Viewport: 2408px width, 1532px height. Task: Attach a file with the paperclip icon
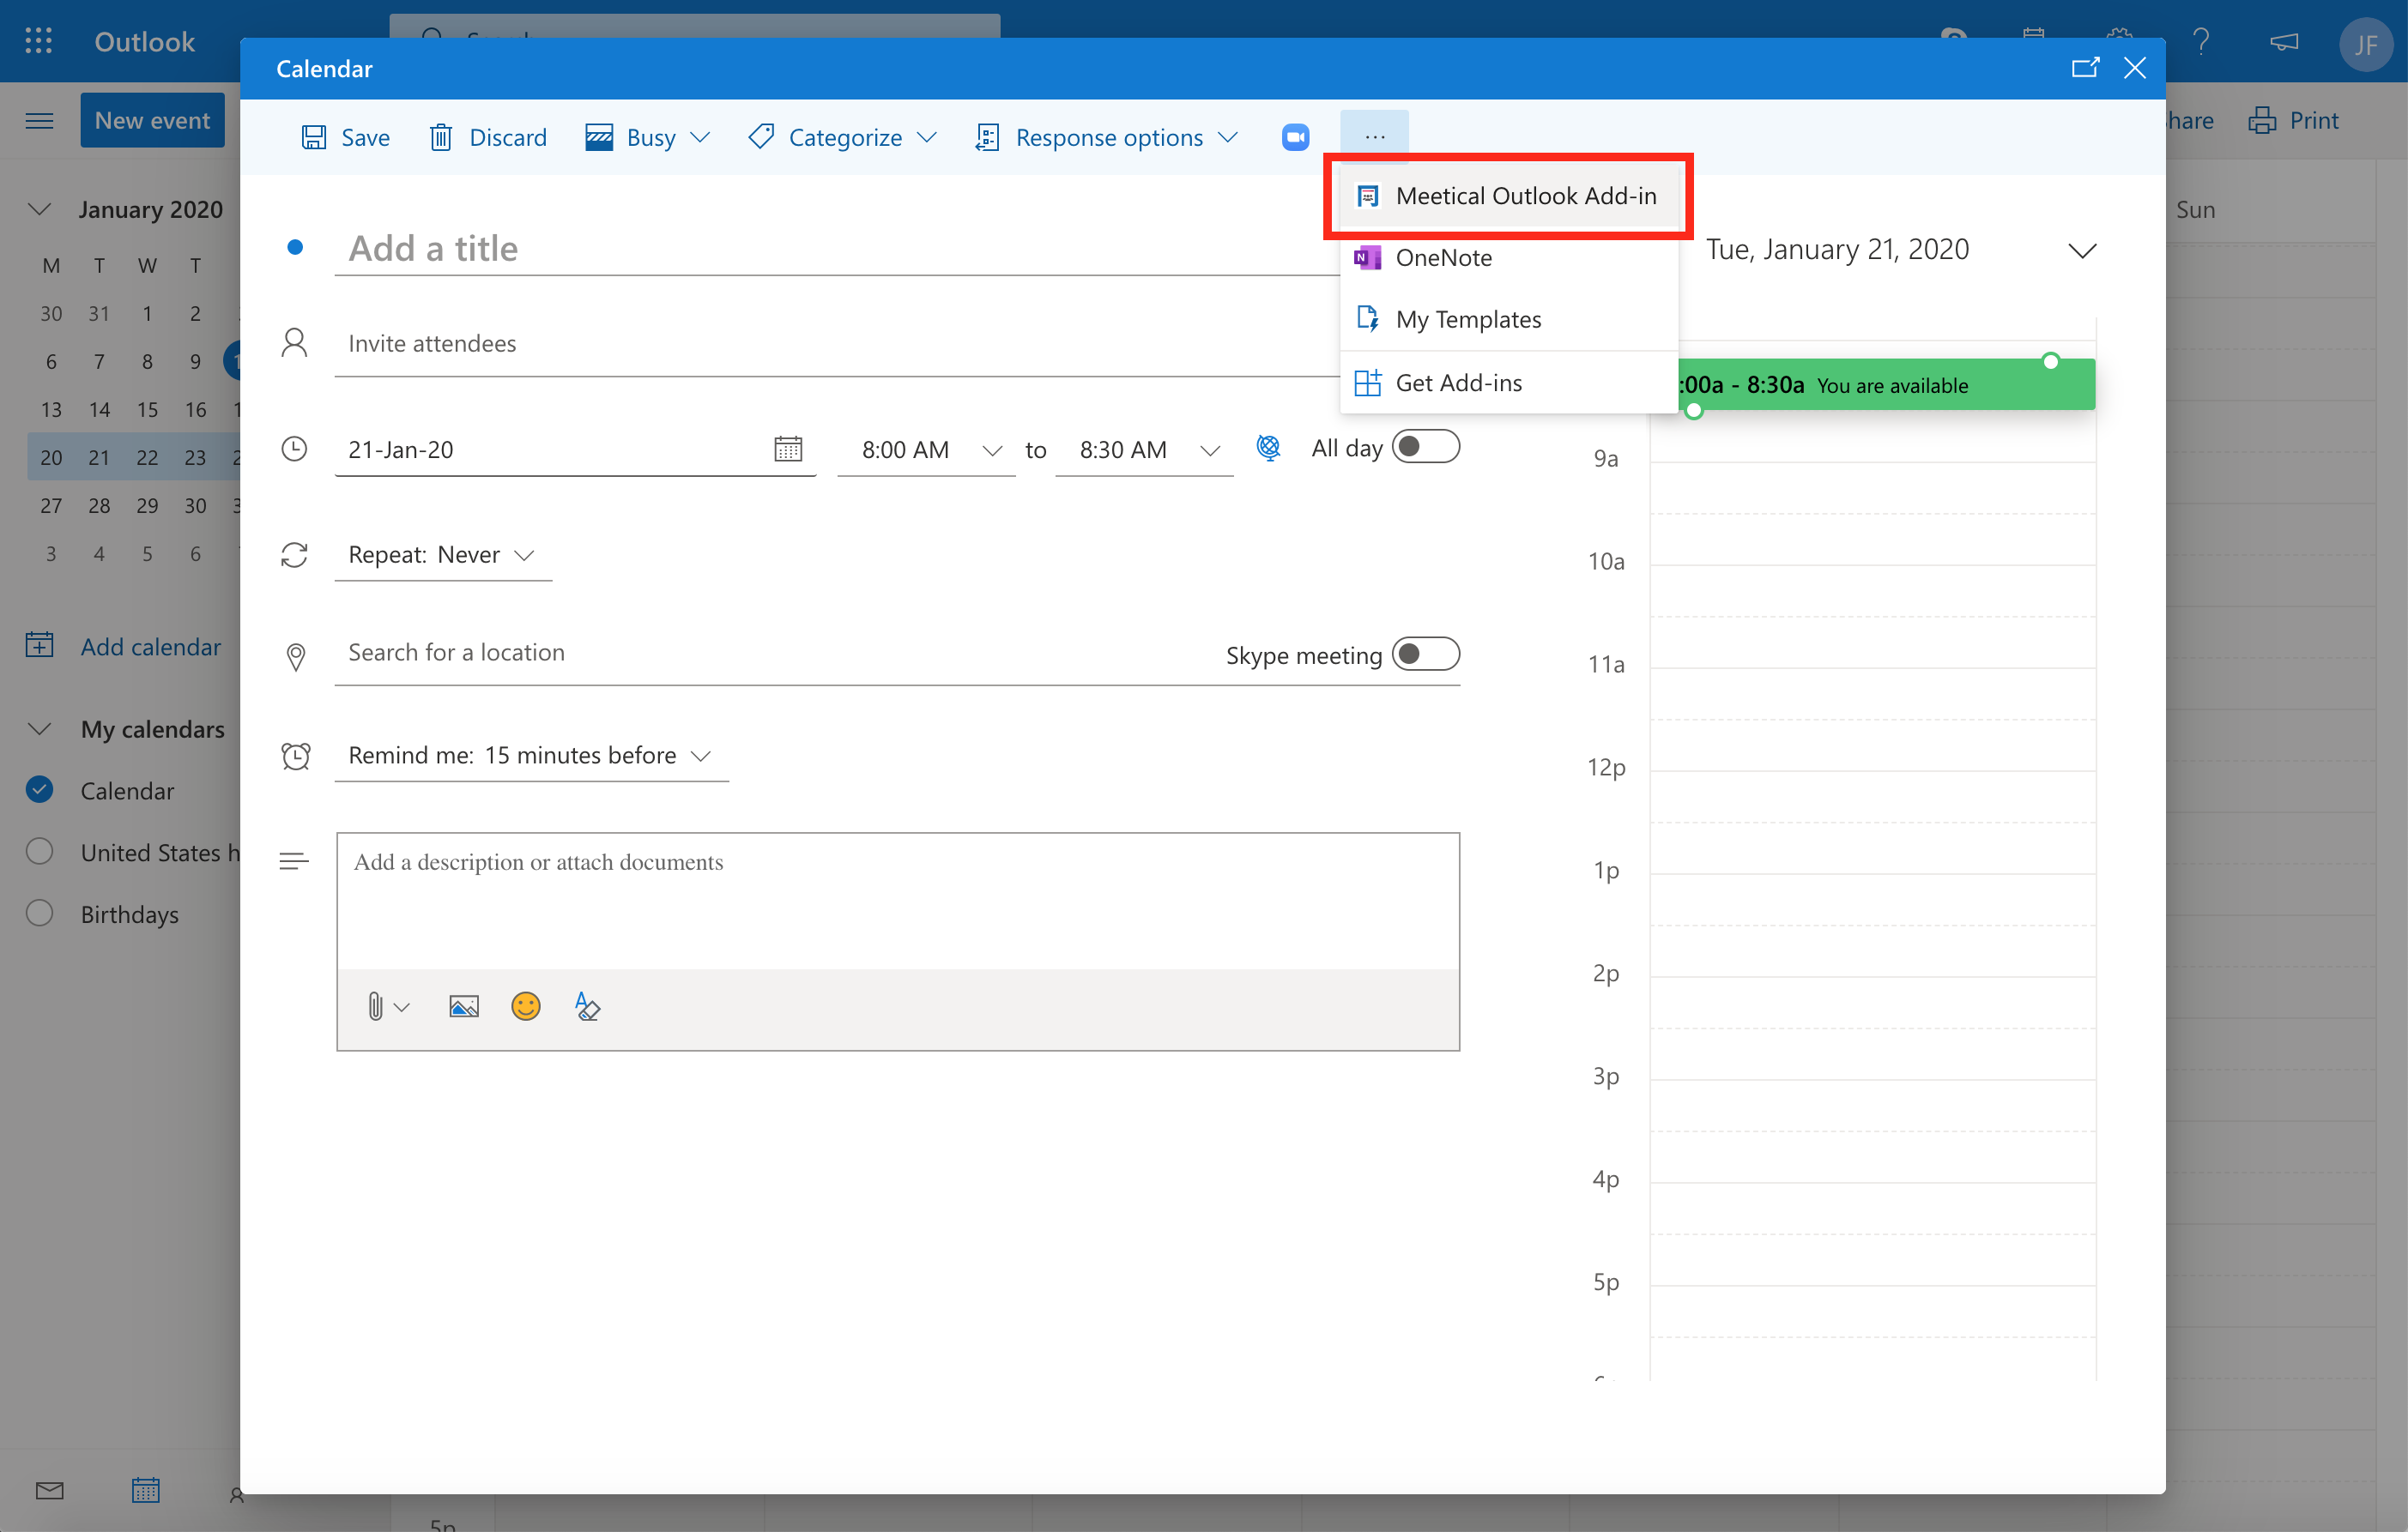pyautogui.click(x=377, y=1006)
